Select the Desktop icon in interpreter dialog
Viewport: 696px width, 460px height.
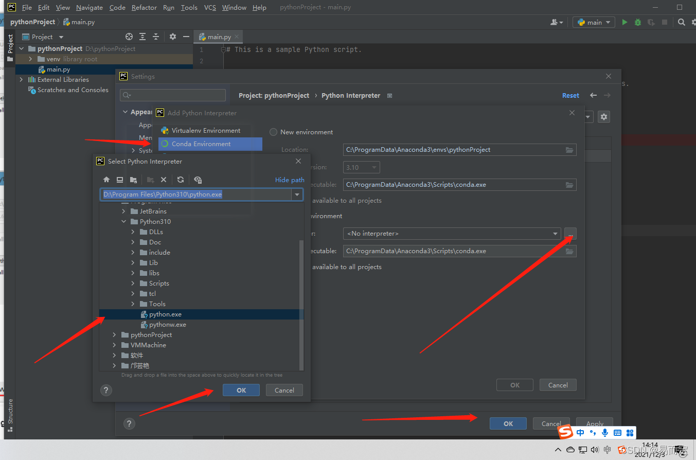coord(120,180)
